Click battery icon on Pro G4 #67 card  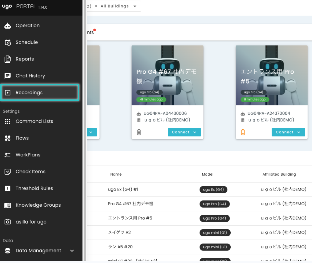[139, 132]
